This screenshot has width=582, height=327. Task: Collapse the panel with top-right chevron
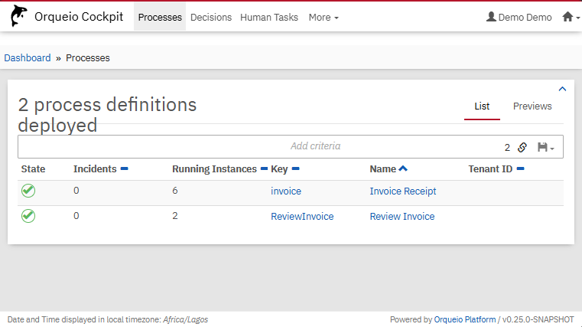(x=563, y=90)
